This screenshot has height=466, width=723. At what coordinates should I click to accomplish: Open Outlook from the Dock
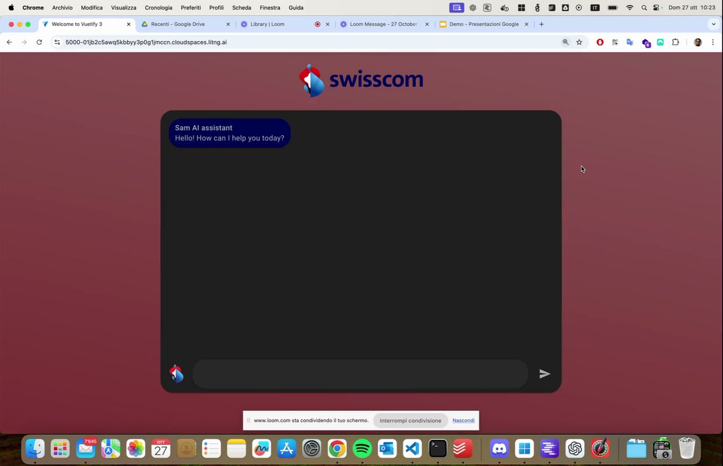pyautogui.click(x=387, y=449)
